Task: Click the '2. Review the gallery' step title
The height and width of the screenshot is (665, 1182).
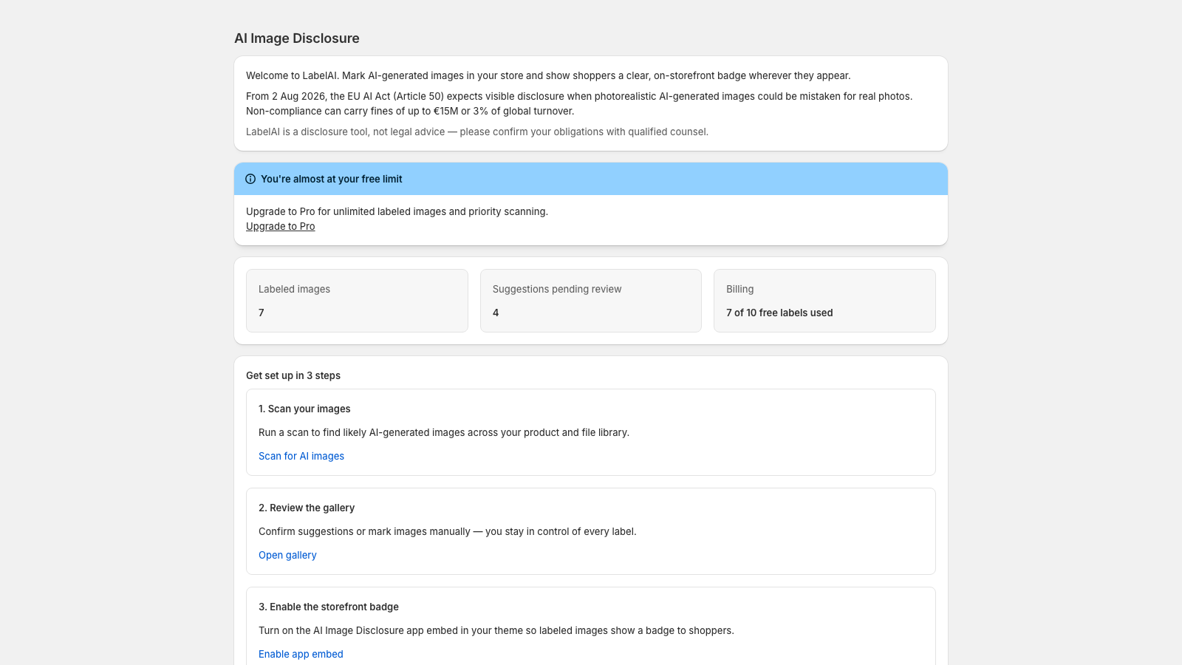Action: (307, 508)
